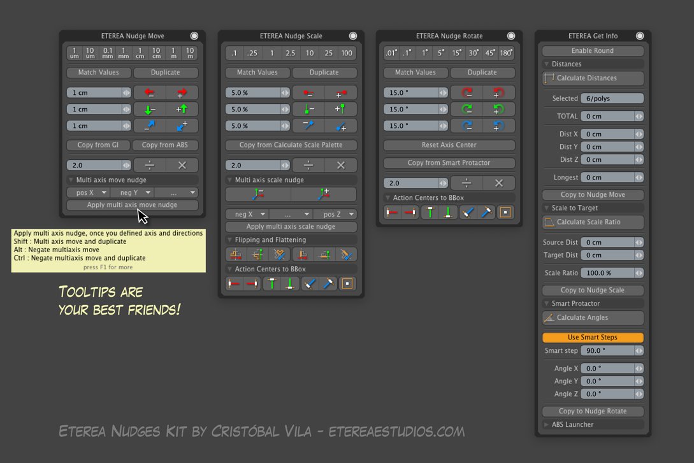Click the Selected 6/polys field
Viewport: 694px width, 463px height.
612,99
